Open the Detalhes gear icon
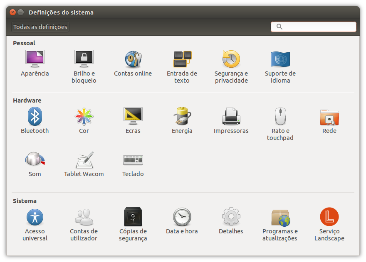Viewport: 366px width, 262px height. tap(231, 217)
